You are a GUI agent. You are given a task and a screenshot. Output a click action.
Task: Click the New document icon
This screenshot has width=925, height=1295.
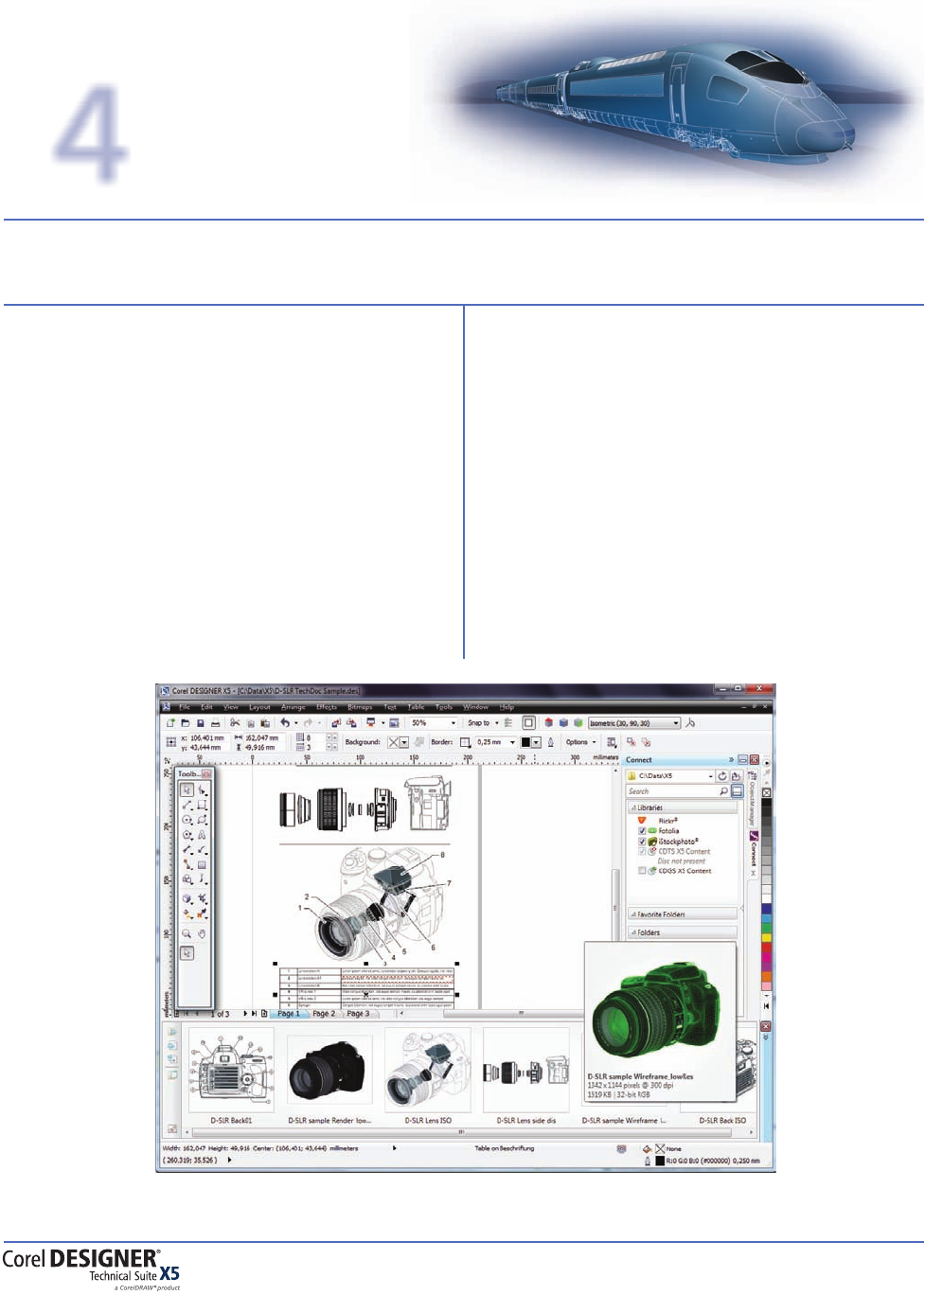click(170, 723)
